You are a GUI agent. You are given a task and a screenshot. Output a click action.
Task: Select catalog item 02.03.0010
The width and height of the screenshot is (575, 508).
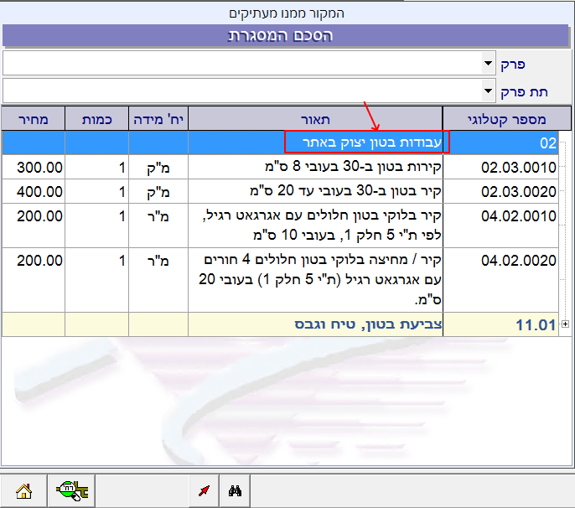point(518,168)
